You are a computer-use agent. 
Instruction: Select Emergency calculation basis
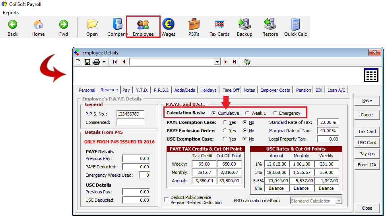click(x=275, y=113)
